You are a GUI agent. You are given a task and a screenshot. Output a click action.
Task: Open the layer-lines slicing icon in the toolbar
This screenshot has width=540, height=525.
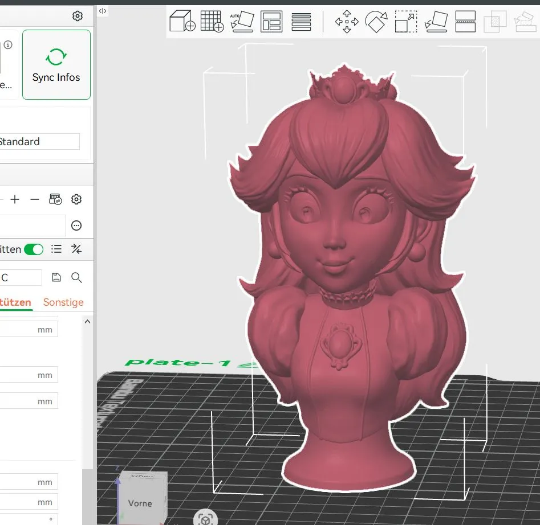301,22
